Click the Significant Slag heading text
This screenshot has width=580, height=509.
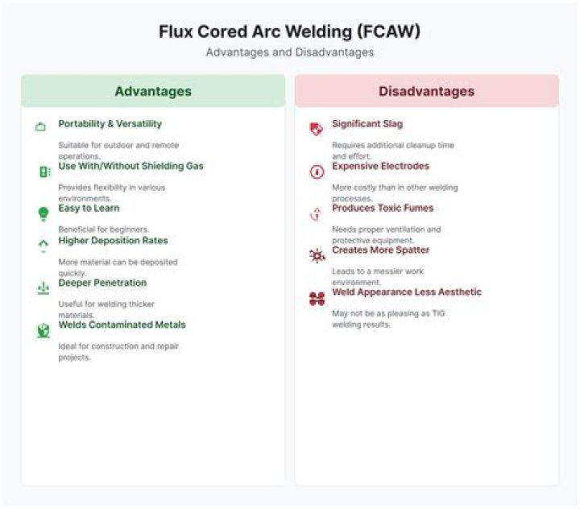[x=367, y=124]
